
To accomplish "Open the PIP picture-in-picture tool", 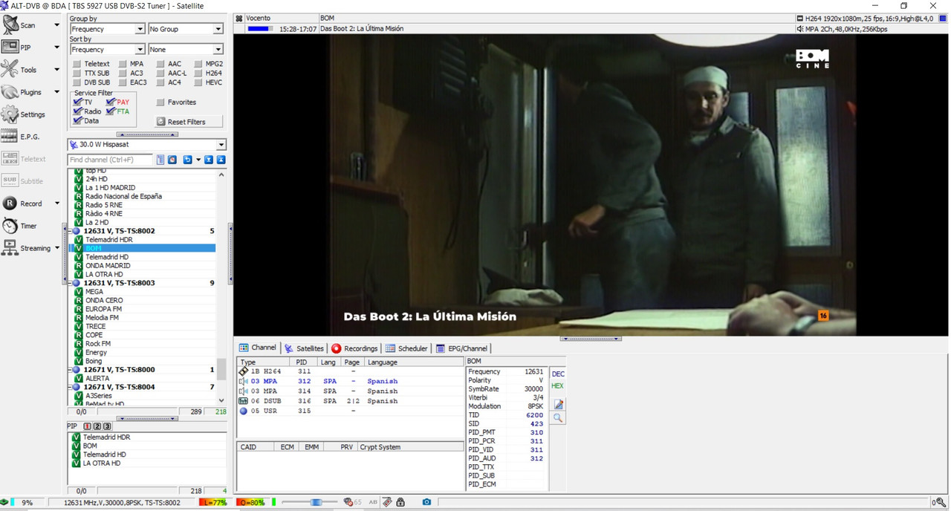I will tap(19, 47).
